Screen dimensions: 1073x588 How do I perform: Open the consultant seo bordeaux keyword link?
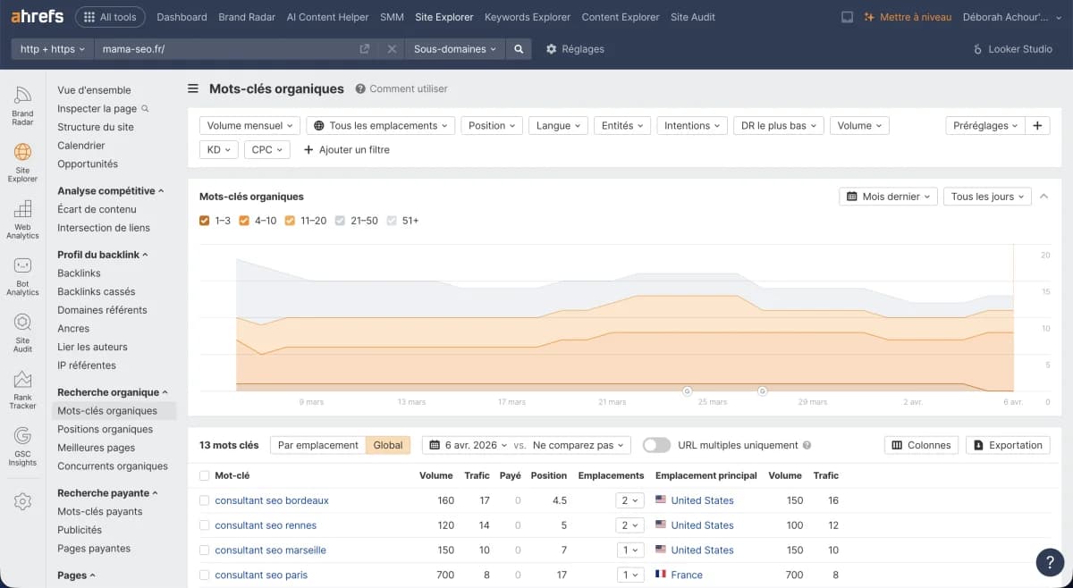[x=274, y=500]
